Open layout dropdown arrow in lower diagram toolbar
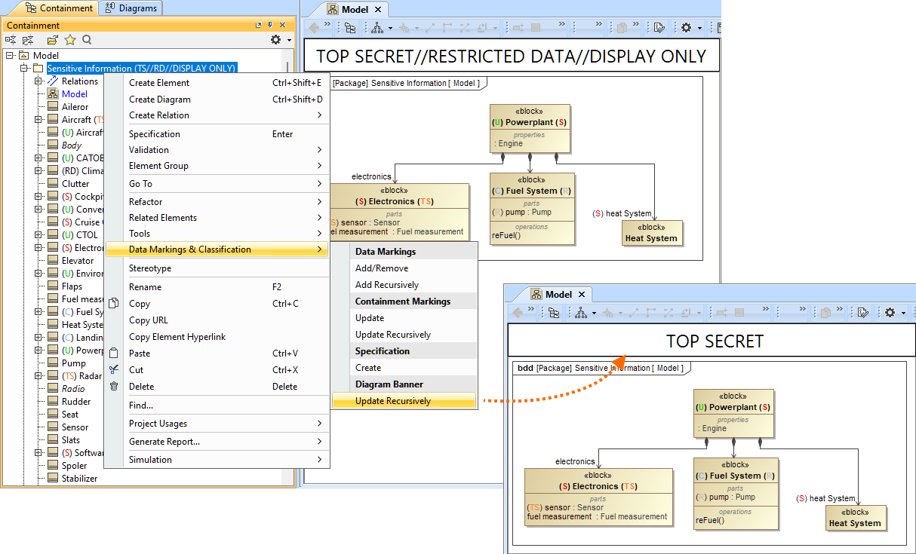916x554 pixels. pyautogui.click(x=594, y=312)
